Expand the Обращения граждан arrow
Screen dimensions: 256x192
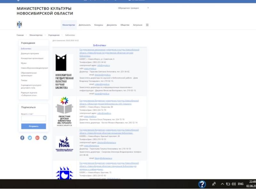(x=148, y=8)
